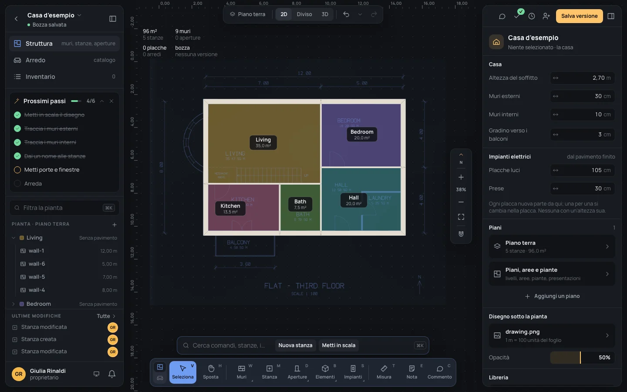
Task: Open version history clock icon
Action: coord(532,16)
